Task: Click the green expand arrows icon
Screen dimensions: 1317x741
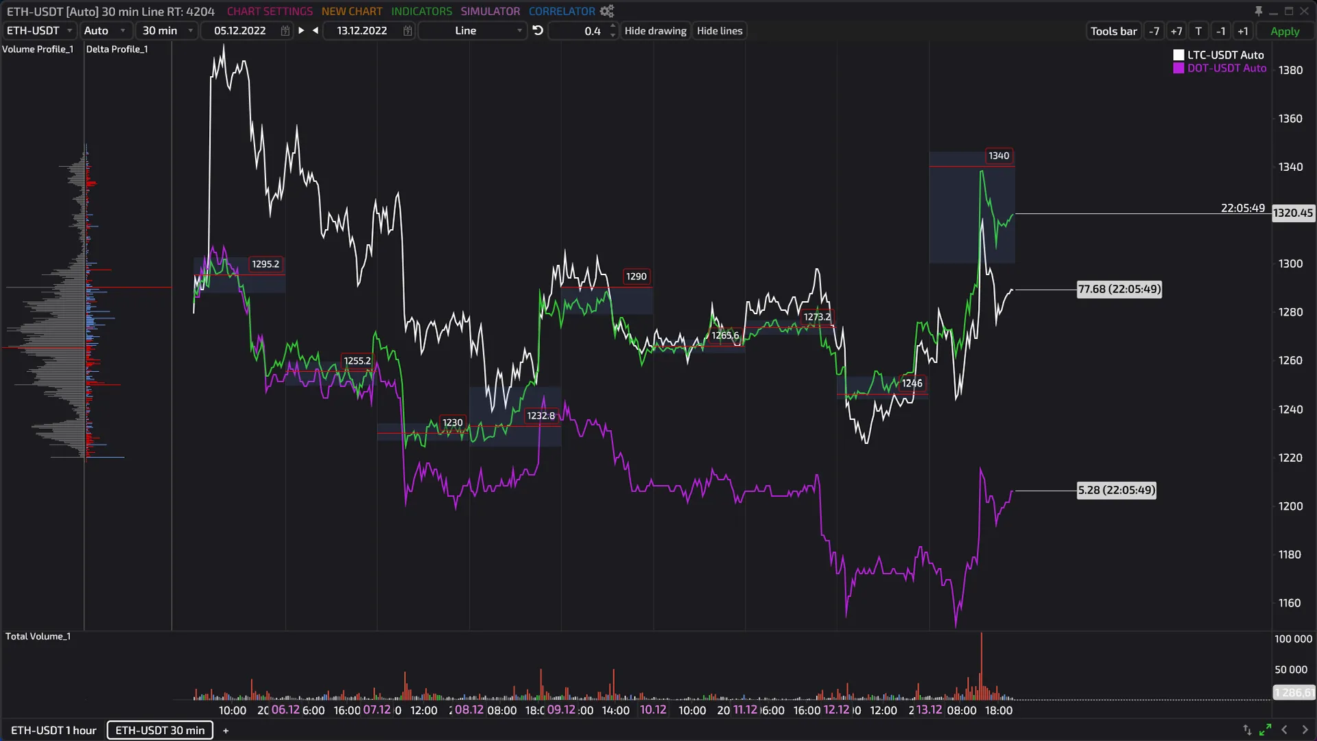Action: point(1266,730)
